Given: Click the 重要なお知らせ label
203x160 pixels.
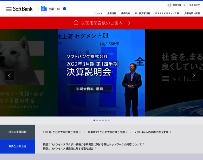Looking at the screenshot, I should 17,146.
